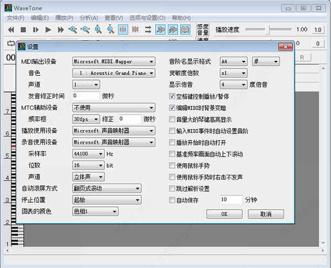Open the 编辑(E) menu
The width and height of the screenshot is (331, 268).
(x=40, y=18)
